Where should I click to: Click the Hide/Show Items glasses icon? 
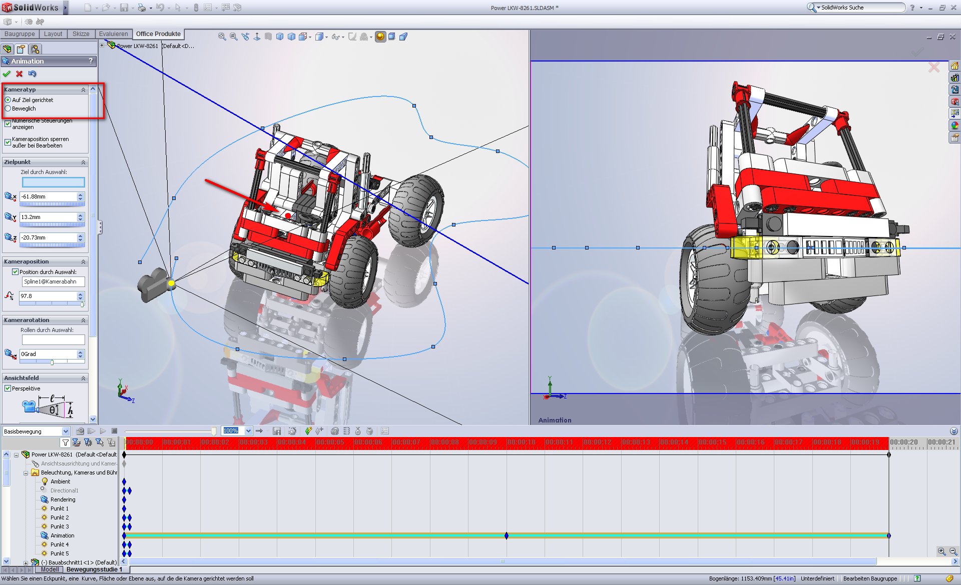click(335, 36)
